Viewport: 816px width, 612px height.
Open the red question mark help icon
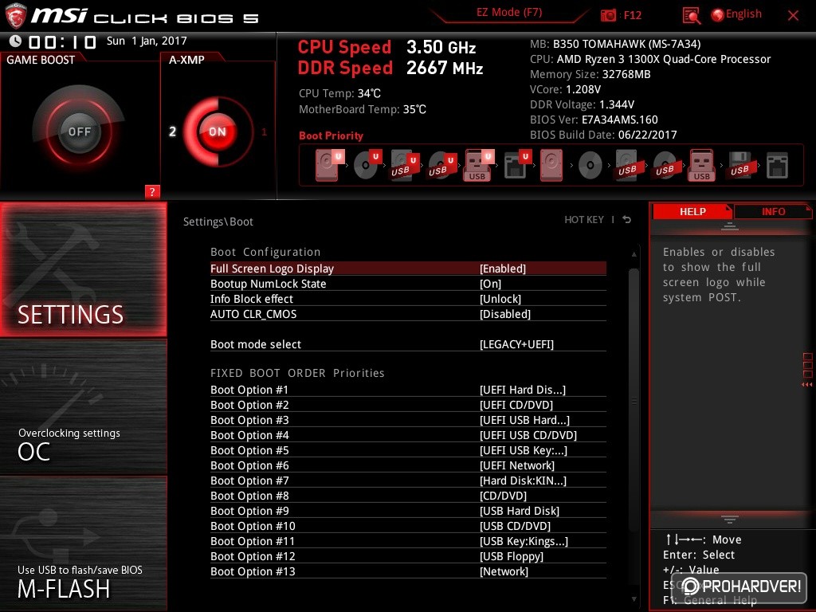coord(152,191)
